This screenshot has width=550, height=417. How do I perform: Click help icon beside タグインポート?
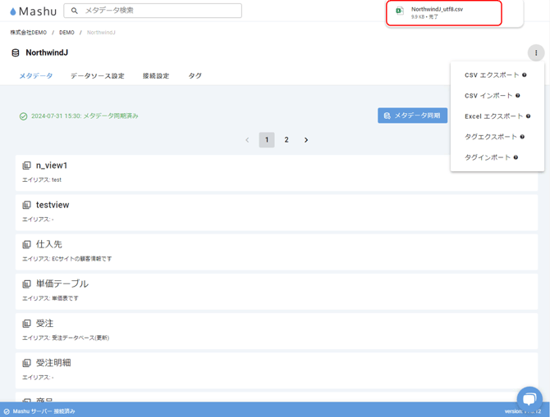point(516,157)
